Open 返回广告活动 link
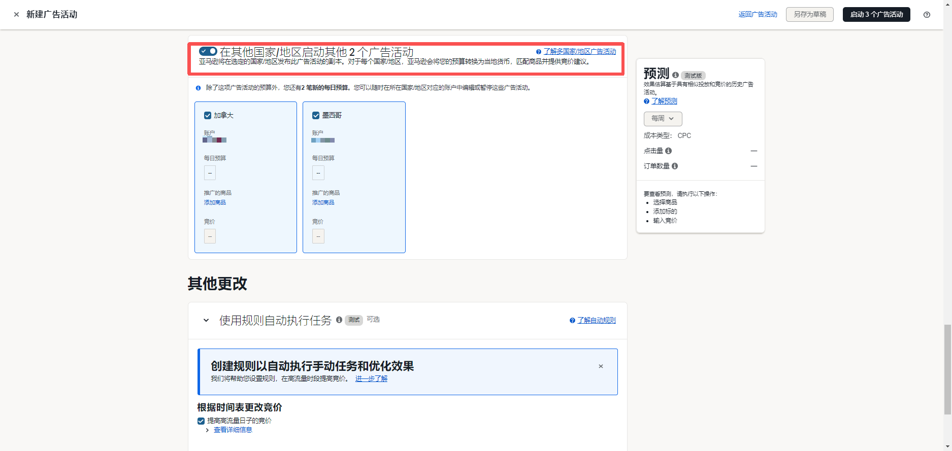Viewport: 952px width, 451px height. click(758, 15)
